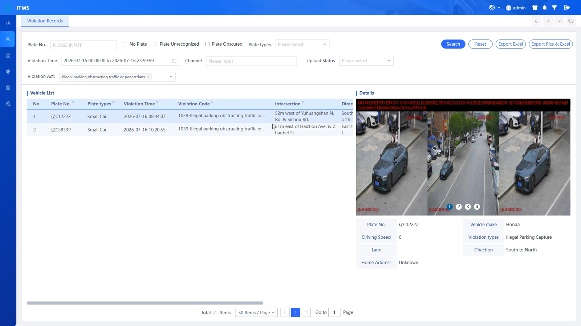Click the Export Pics & Excel button
Viewport: 581px width, 326px height.
pyautogui.click(x=550, y=44)
